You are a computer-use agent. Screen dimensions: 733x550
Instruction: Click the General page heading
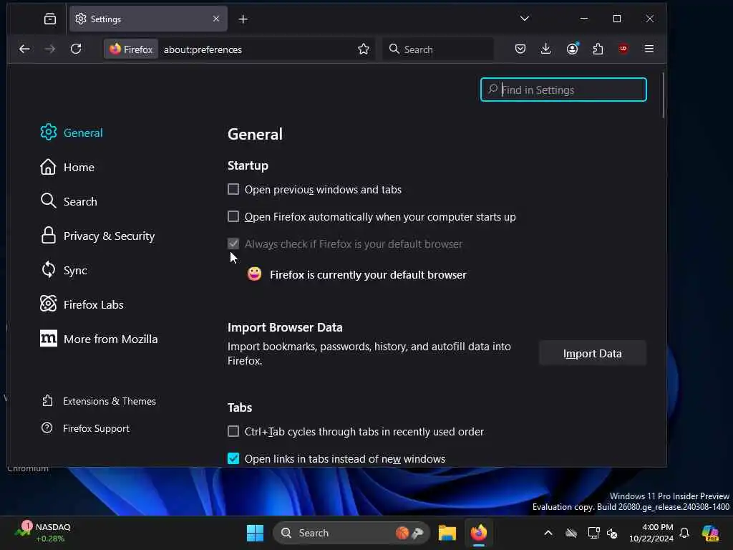pos(255,134)
